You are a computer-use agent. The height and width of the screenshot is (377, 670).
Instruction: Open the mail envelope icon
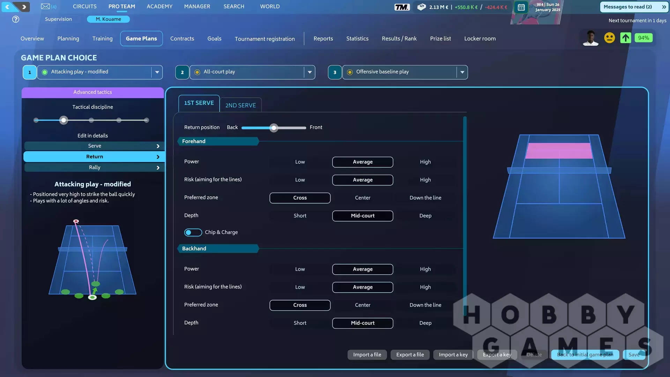[45, 6]
